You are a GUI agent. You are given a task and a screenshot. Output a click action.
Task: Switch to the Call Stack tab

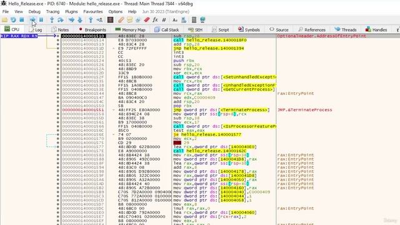click(x=167, y=29)
